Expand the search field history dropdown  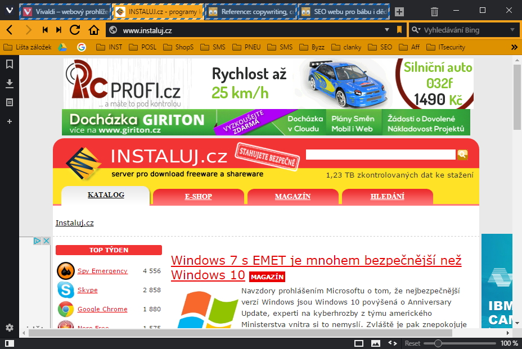pos(512,30)
